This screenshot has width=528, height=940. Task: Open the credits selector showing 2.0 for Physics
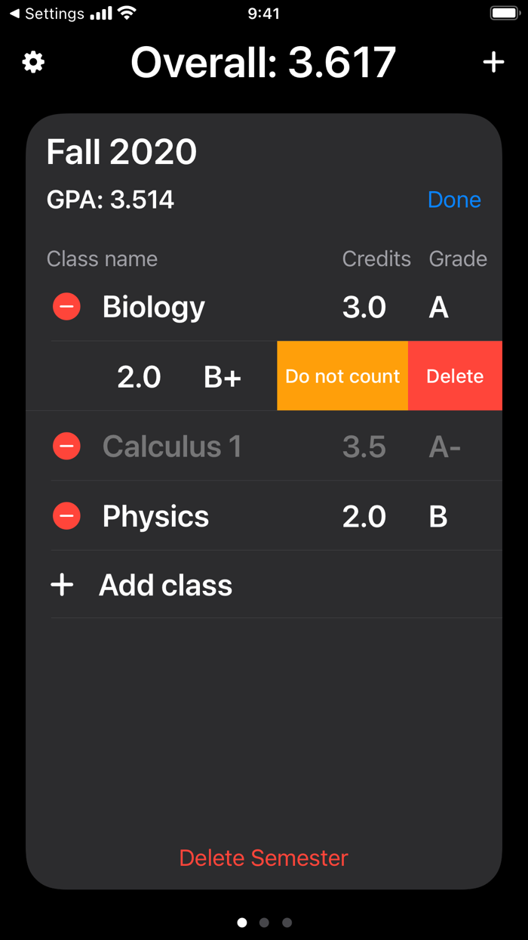tap(364, 516)
